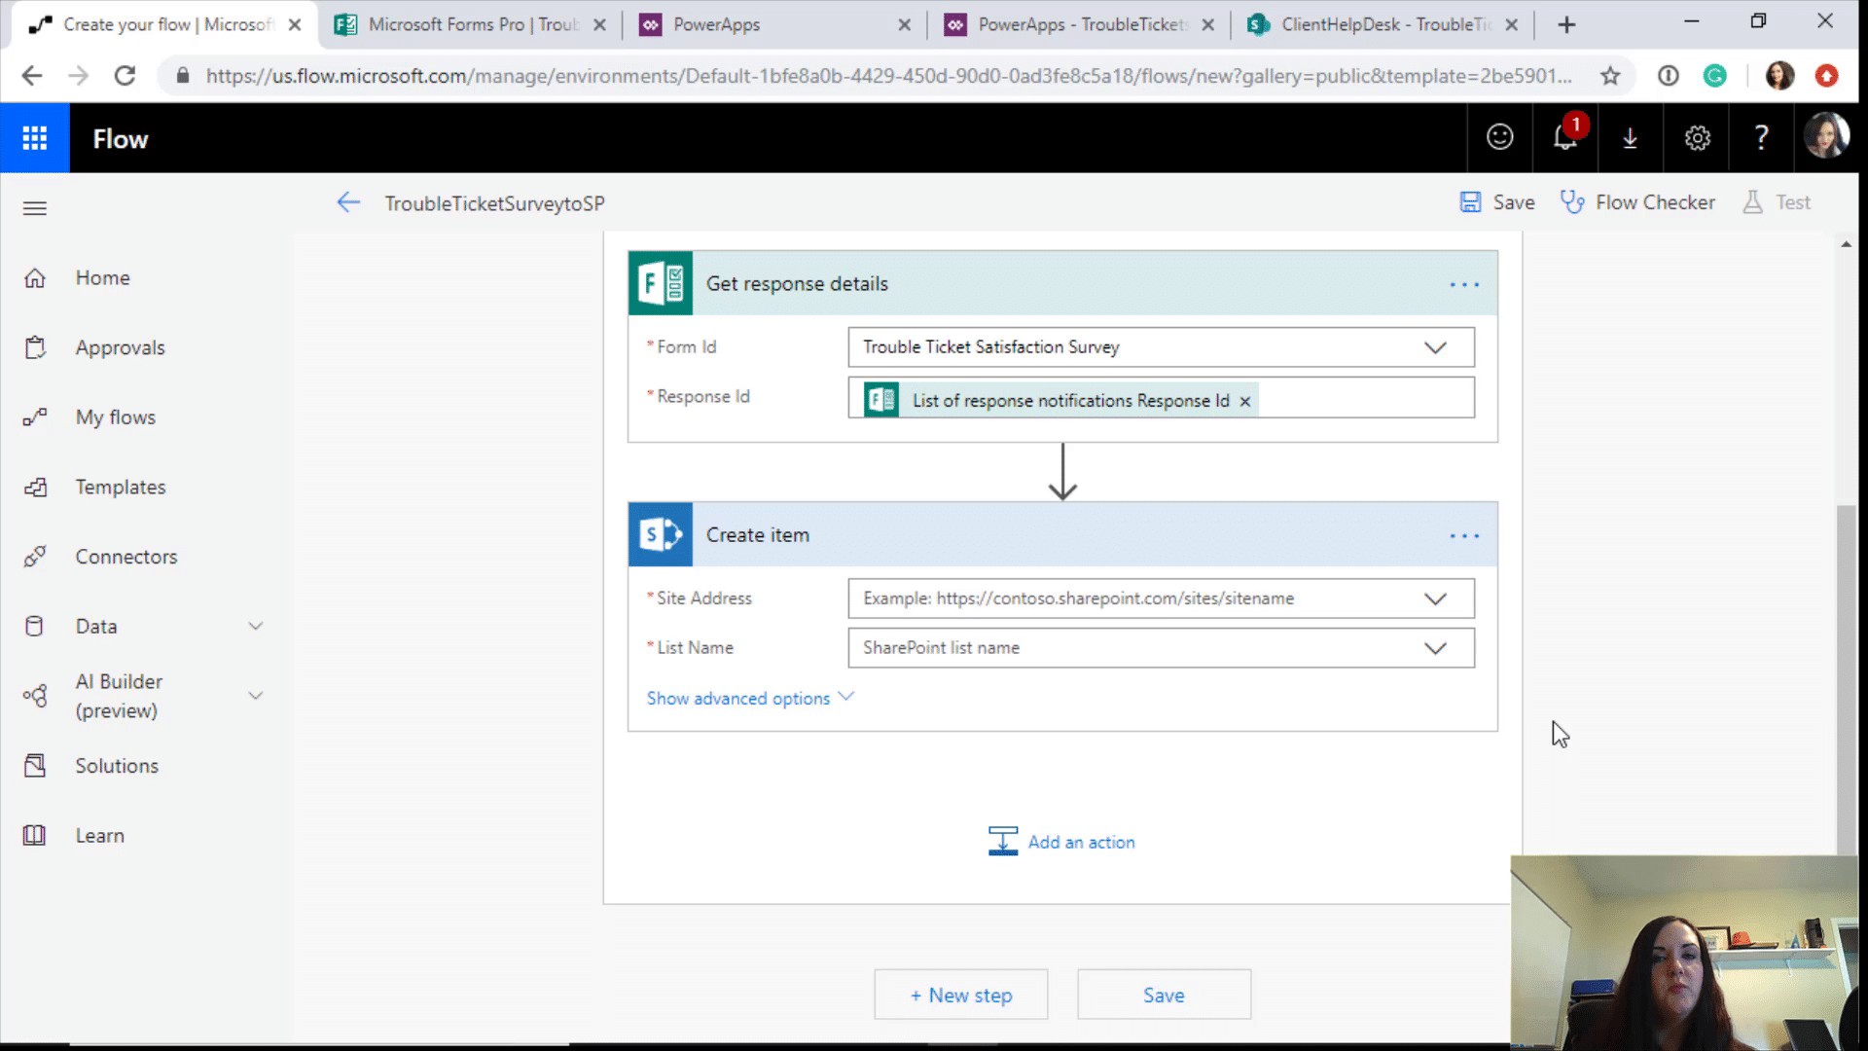
Task: Open notifications bell
Action: tap(1565, 137)
